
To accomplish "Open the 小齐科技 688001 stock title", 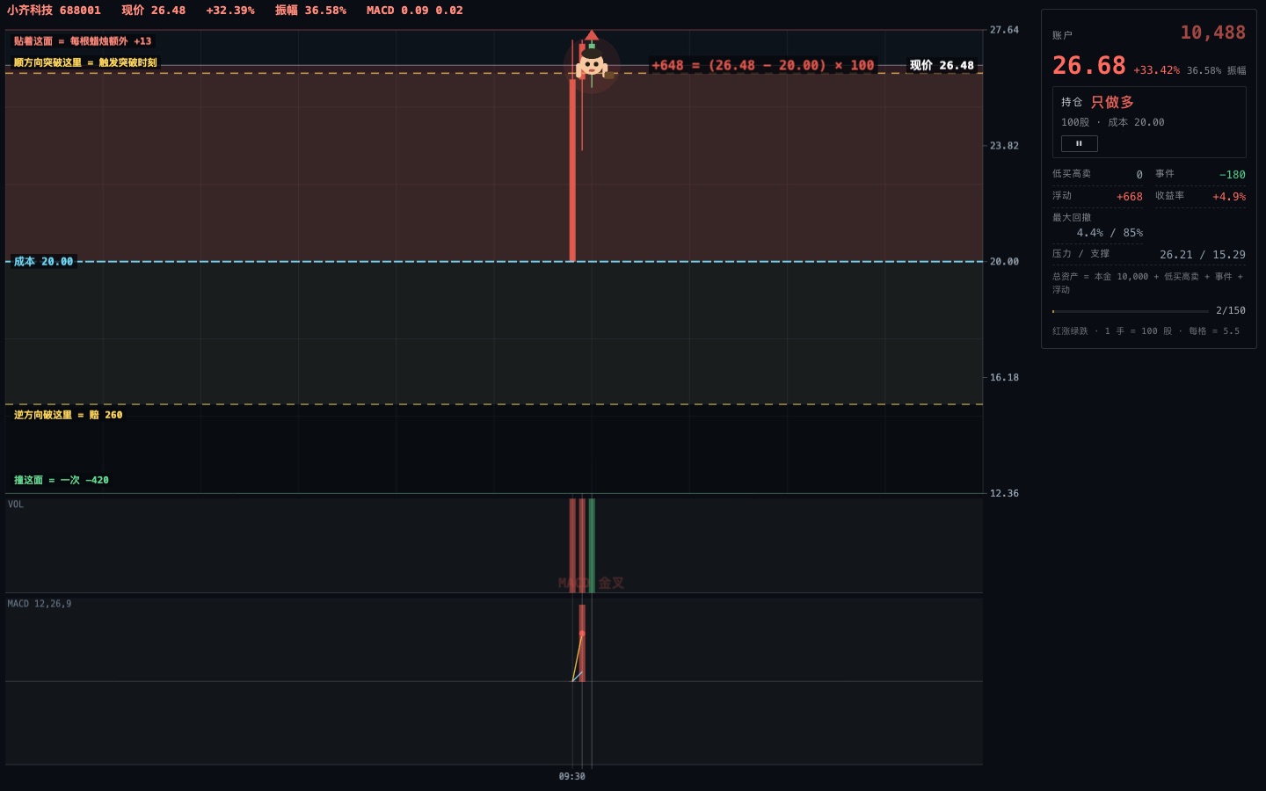I will [55, 11].
